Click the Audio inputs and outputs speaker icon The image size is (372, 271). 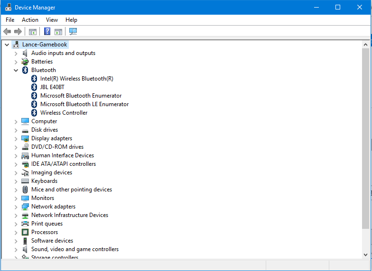[x=25, y=53]
